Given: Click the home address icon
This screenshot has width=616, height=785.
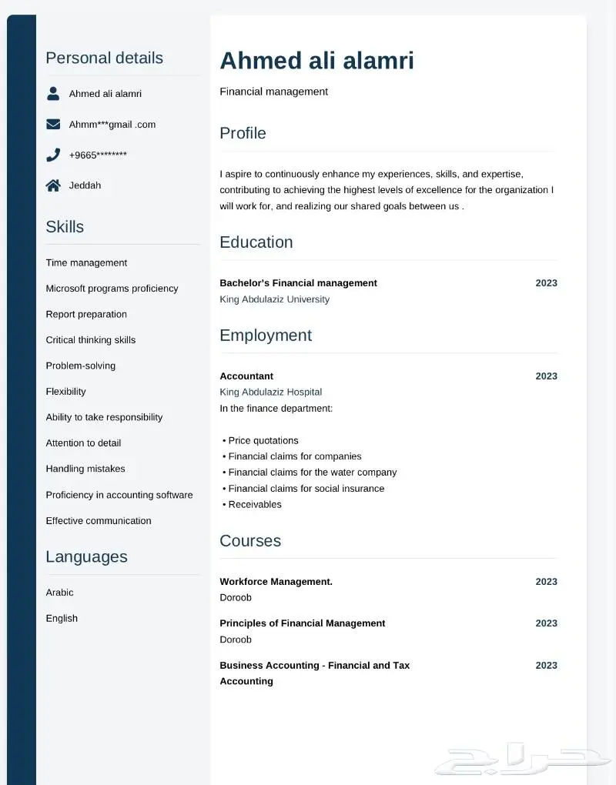Looking at the screenshot, I should [x=53, y=185].
